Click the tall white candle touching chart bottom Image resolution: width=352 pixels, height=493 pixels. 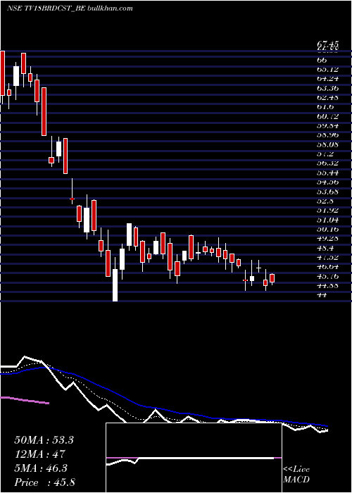[x=115, y=285]
